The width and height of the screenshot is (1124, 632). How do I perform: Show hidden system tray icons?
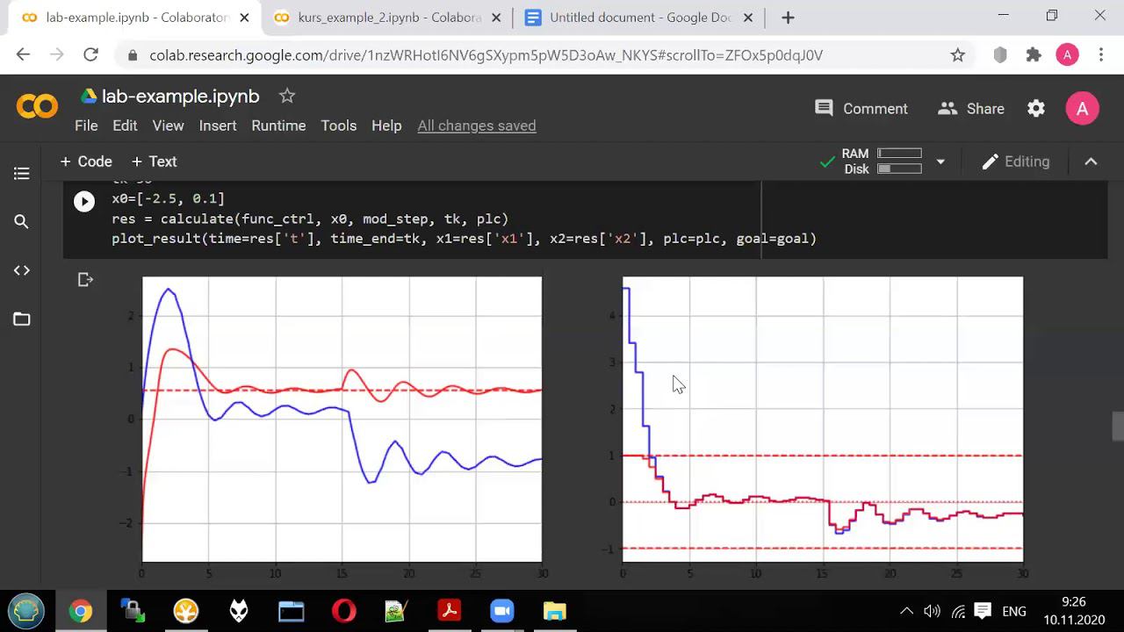[906, 611]
